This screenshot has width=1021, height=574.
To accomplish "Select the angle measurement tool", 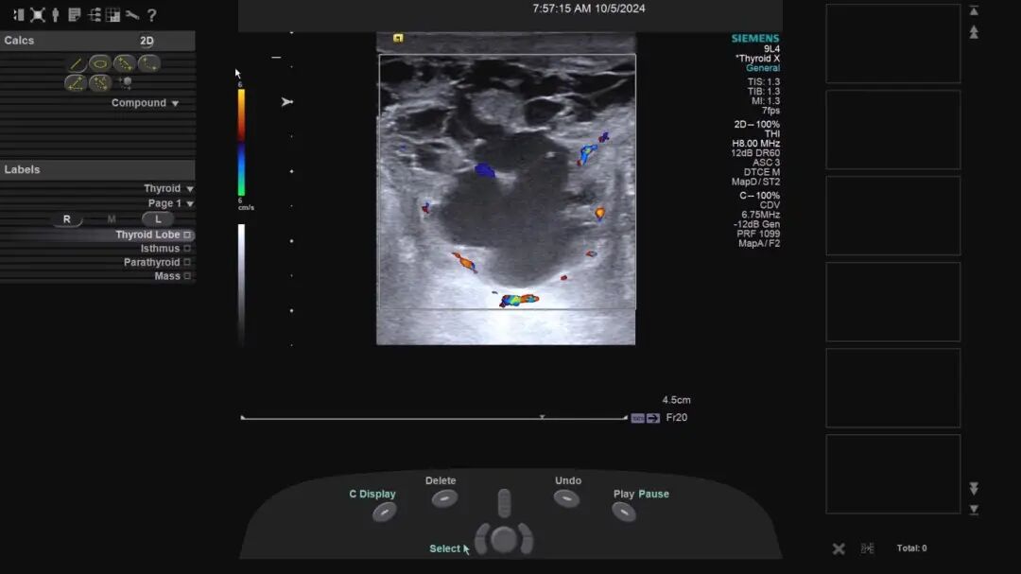I will [76, 83].
